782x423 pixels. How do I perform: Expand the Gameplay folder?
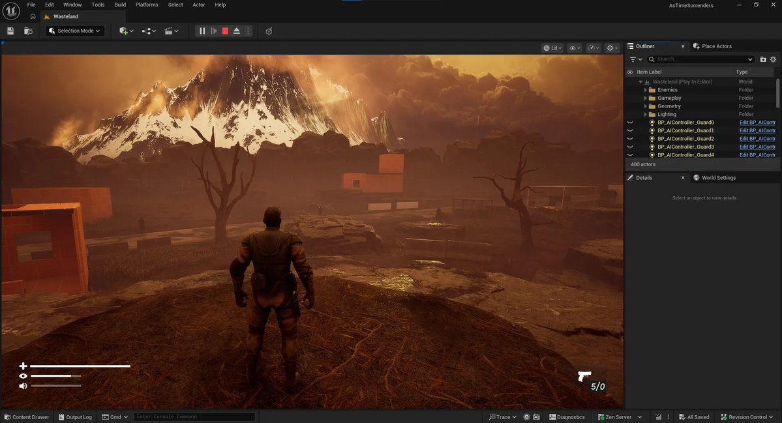(x=645, y=98)
